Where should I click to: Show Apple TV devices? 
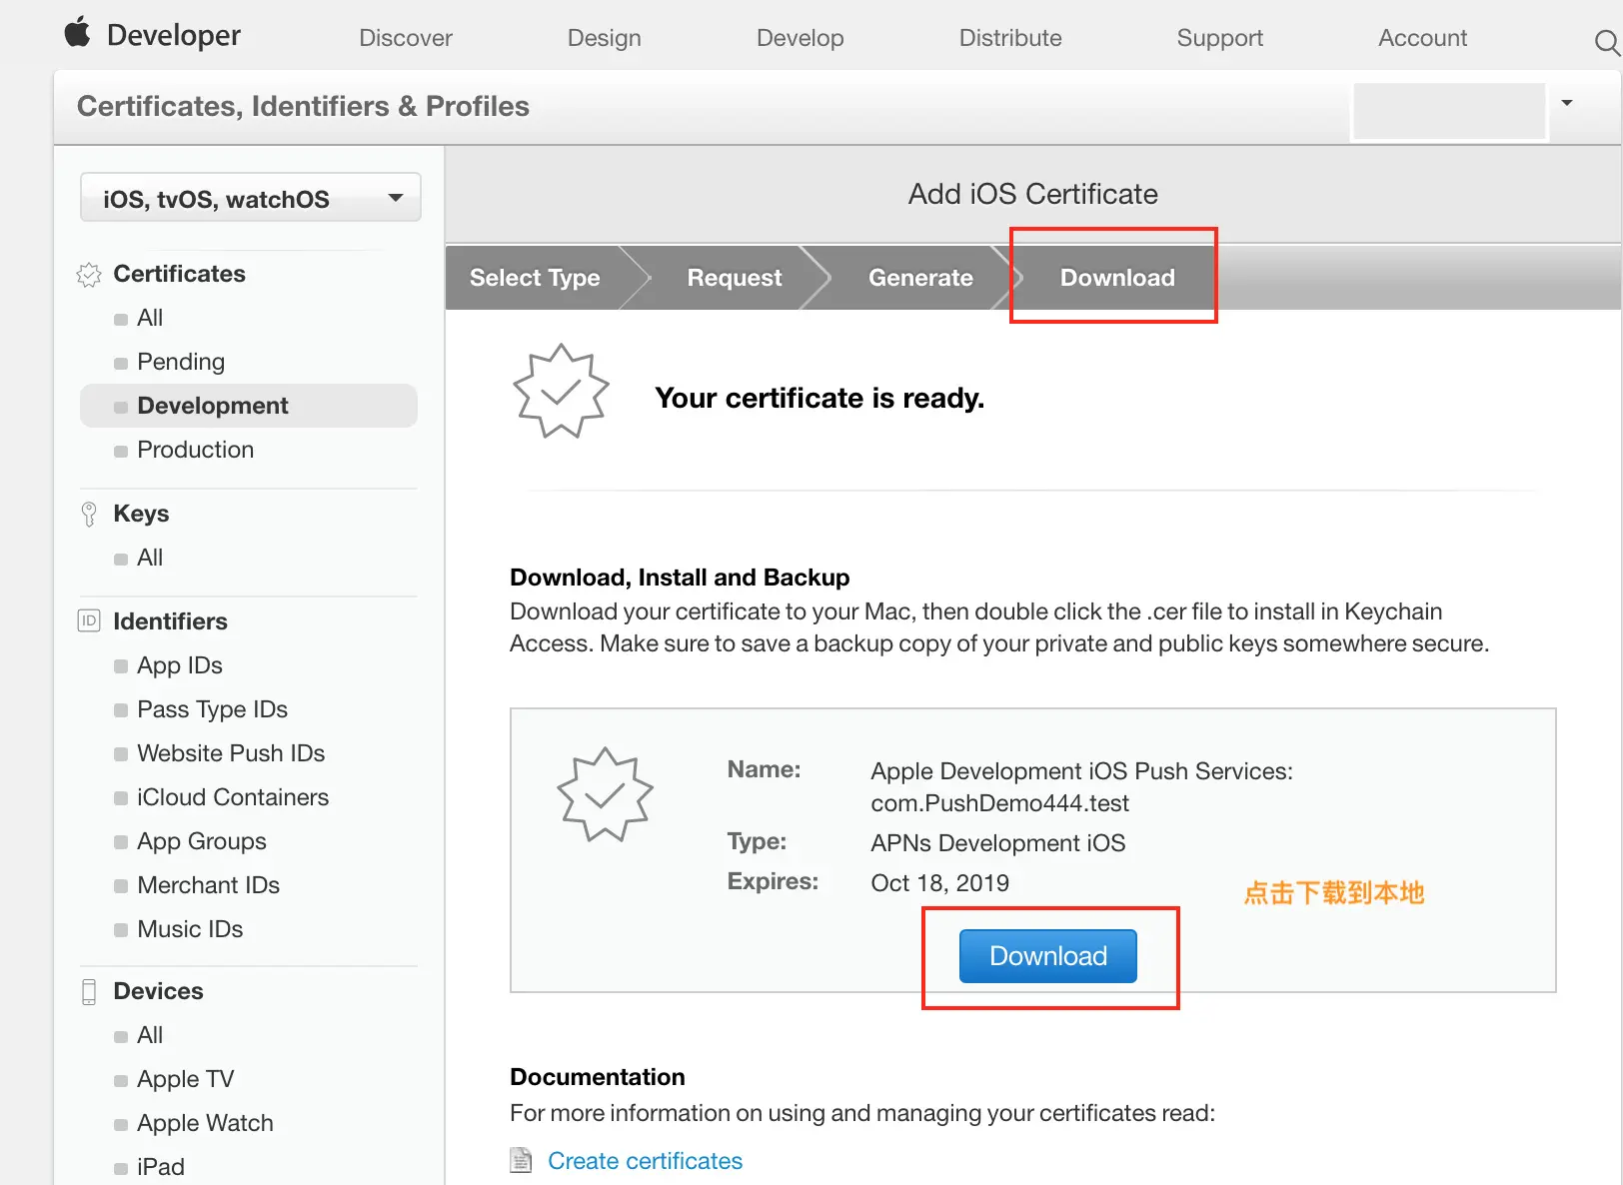click(x=186, y=1079)
